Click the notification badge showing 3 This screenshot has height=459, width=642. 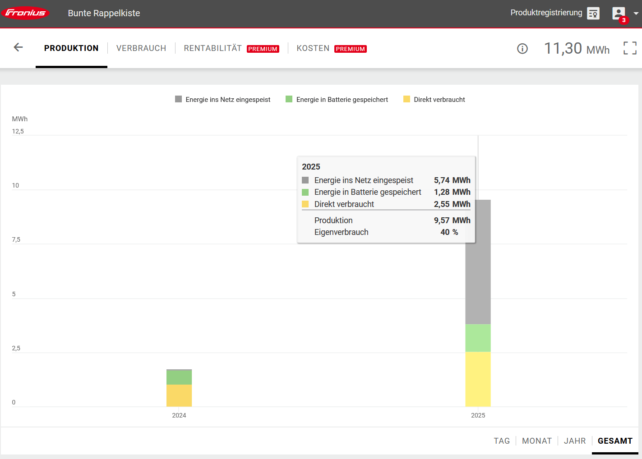click(624, 20)
